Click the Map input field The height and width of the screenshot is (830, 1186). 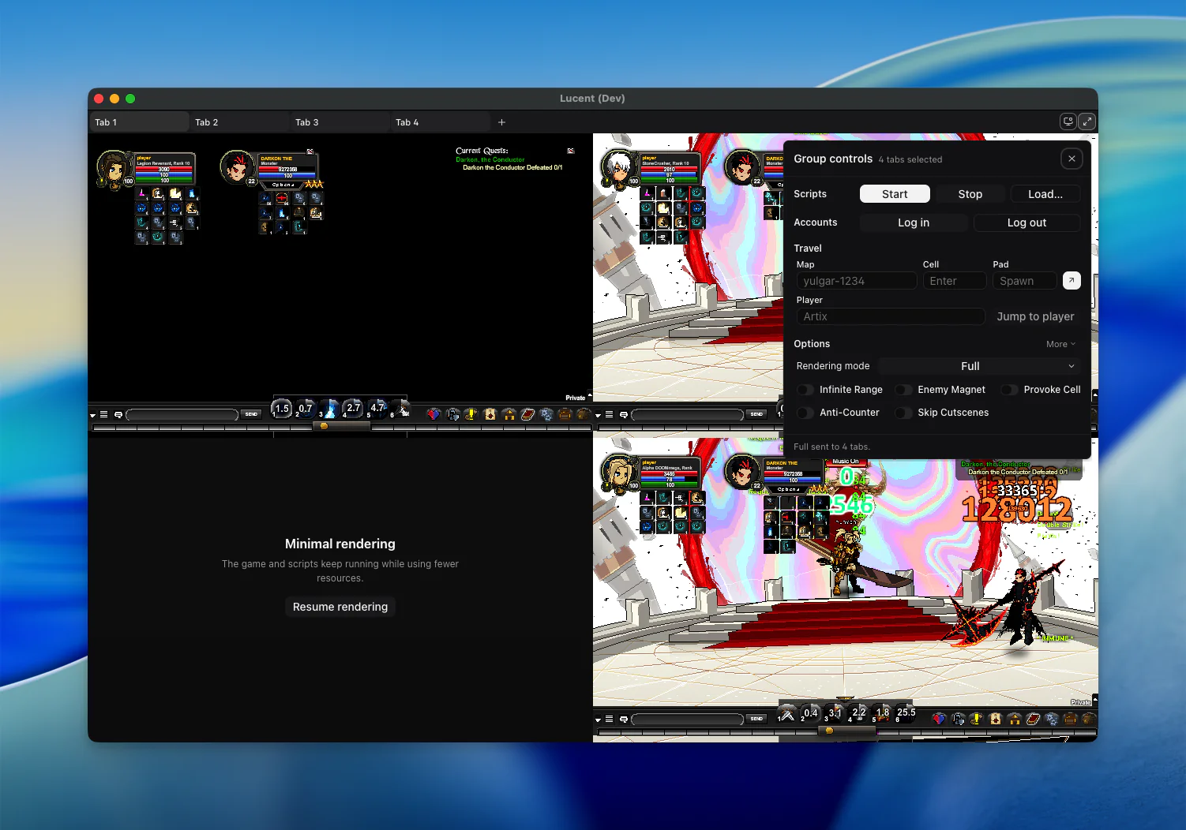[x=857, y=281]
